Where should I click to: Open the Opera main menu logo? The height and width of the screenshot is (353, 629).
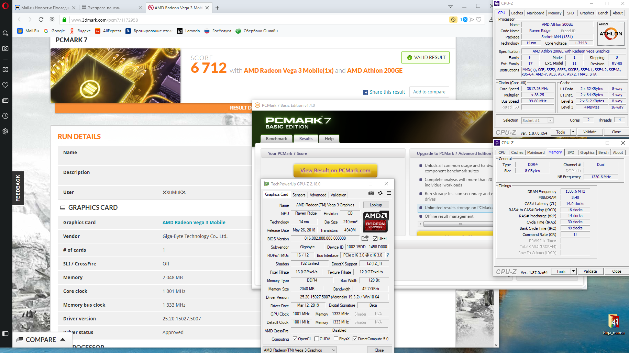coord(5,6)
